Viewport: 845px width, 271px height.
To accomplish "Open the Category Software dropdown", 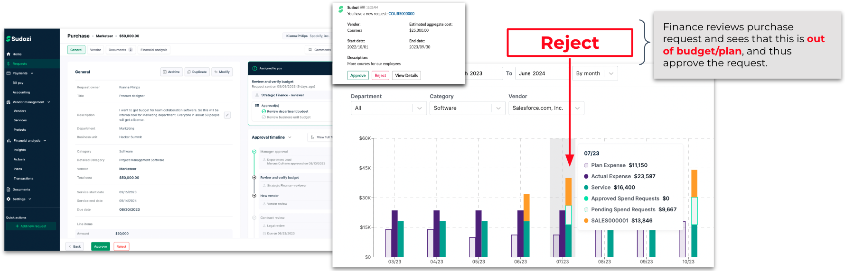I will 467,108.
